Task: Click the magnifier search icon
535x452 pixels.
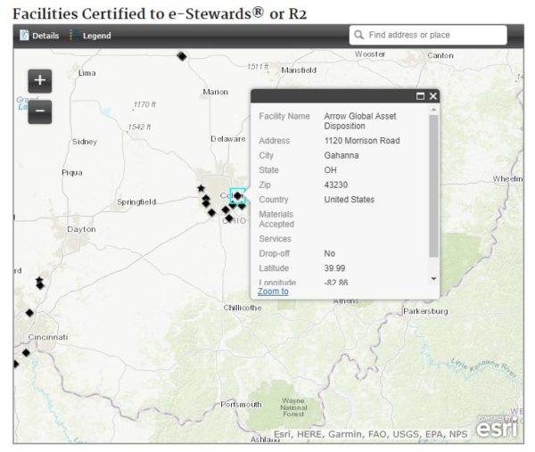Action: coord(358,35)
